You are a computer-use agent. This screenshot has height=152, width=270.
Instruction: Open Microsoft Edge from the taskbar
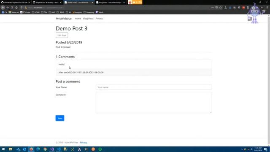coord(38,149)
